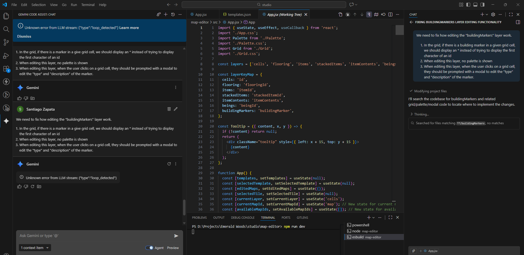Toggle the Agent mode switch
The image size is (524, 255).
149,248
